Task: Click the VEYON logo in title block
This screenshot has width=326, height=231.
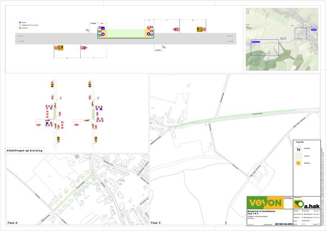Action: (264, 203)
